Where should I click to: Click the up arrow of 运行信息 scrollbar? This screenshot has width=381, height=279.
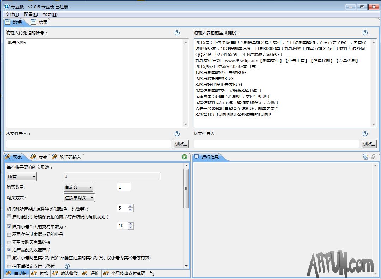(x=375, y=166)
